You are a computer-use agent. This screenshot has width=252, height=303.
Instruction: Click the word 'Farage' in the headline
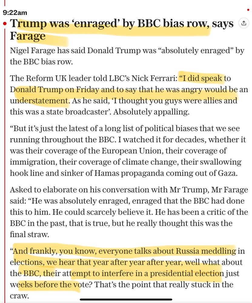(28, 36)
